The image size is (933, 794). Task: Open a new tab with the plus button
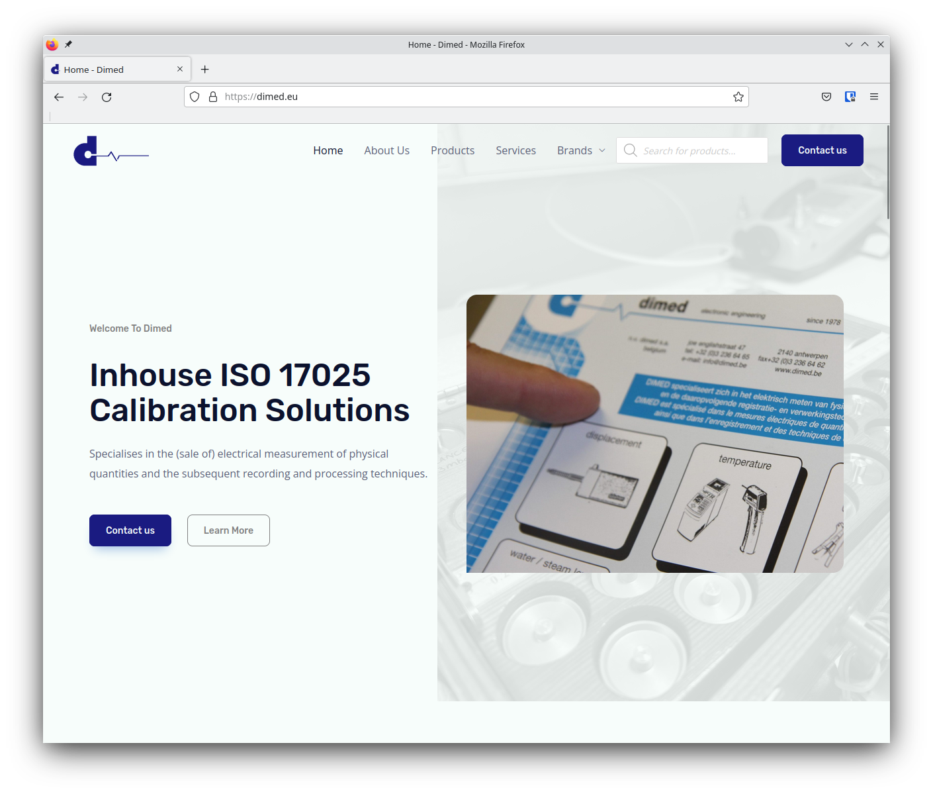click(205, 70)
